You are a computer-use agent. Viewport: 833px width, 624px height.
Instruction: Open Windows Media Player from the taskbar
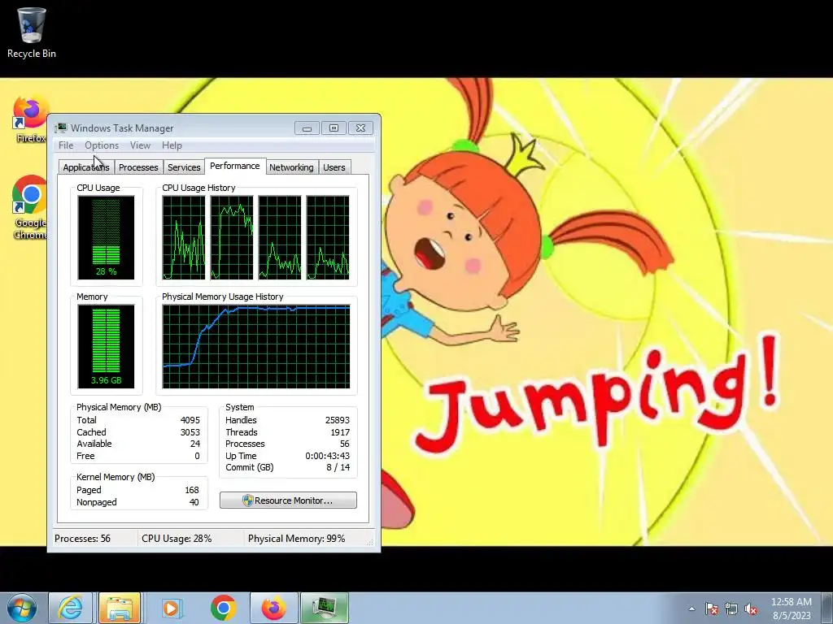pos(172,608)
